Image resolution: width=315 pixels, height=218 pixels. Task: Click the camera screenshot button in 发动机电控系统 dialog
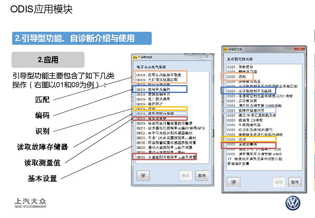coord(234,182)
